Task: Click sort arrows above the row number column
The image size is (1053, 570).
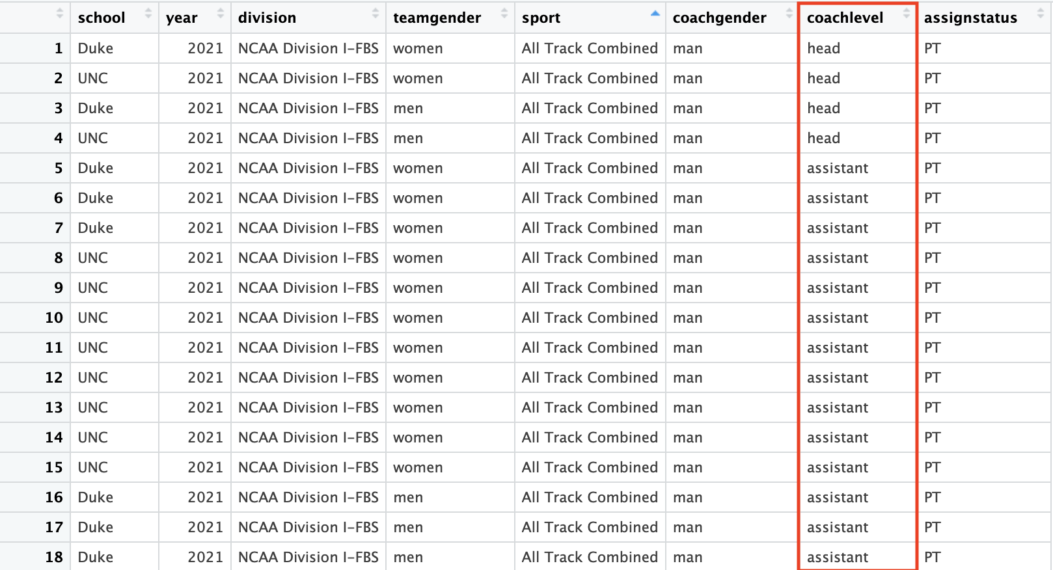Action: coord(60,14)
